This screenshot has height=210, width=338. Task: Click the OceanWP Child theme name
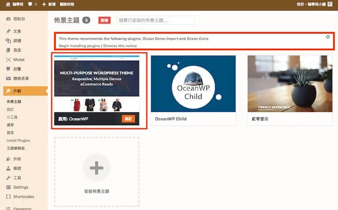[x=171, y=119]
